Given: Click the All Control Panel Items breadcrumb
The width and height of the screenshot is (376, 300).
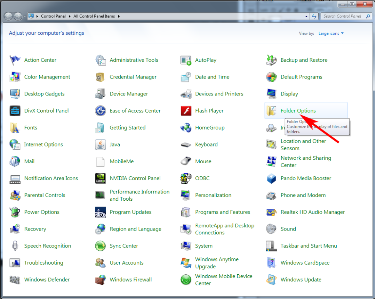Looking at the screenshot, I should [x=94, y=16].
